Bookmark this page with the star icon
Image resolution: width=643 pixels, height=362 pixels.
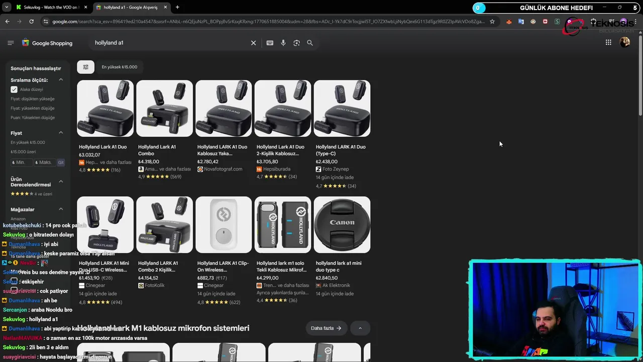pos(492,22)
